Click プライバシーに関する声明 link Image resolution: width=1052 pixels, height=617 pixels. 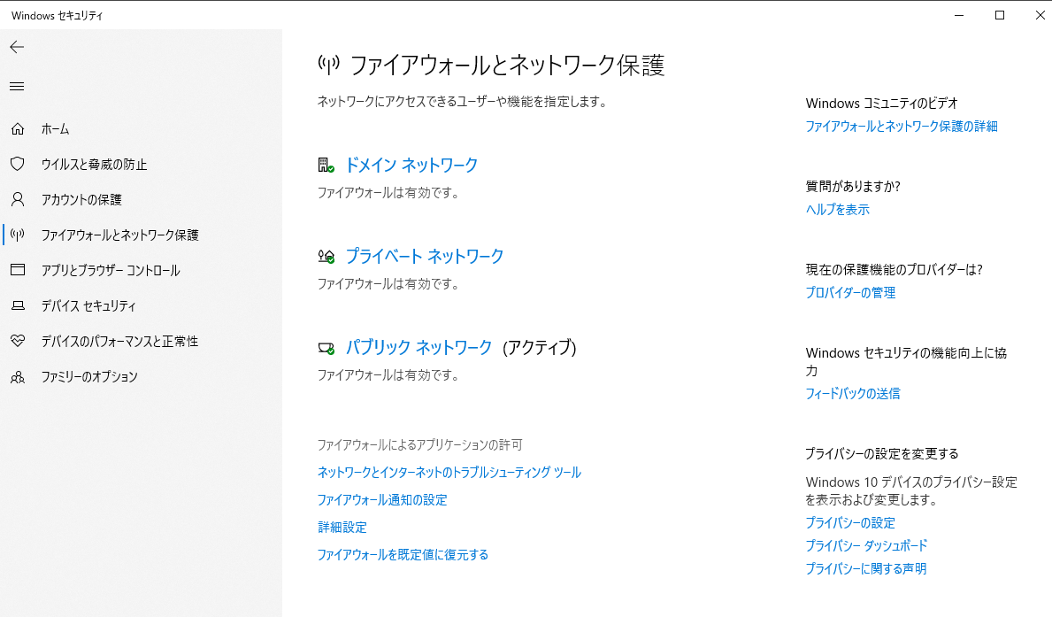tap(865, 568)
